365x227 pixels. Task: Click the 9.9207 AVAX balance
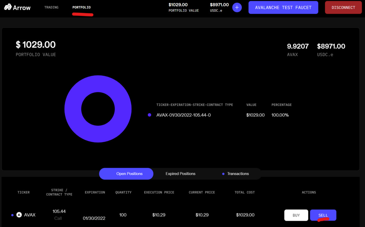pos(298,46)
